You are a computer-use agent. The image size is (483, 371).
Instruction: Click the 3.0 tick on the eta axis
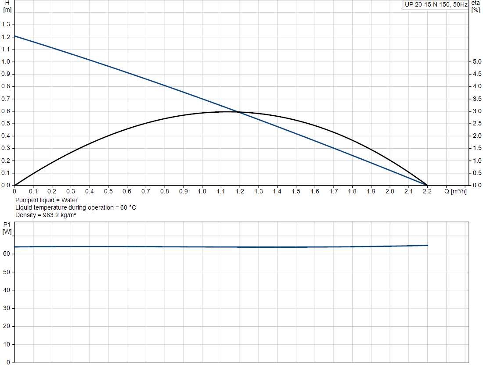point(477,111)
